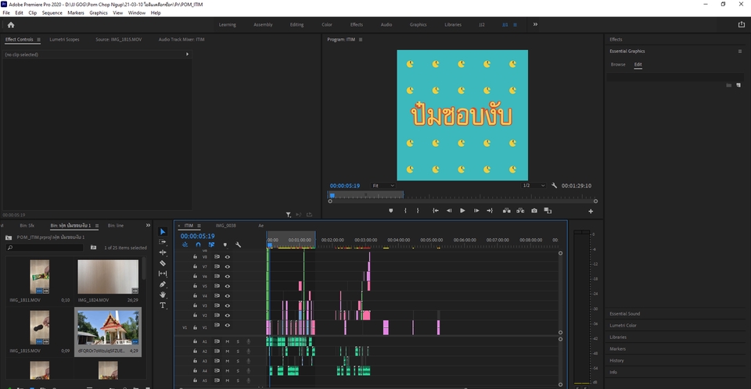Open Quick Export share icon
Screen dimensions: 751x389
(x=742, y=24)
